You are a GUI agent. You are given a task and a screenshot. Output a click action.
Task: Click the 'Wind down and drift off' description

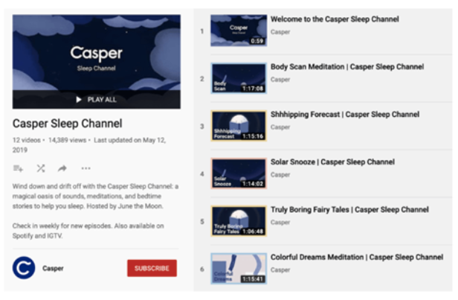95,197
